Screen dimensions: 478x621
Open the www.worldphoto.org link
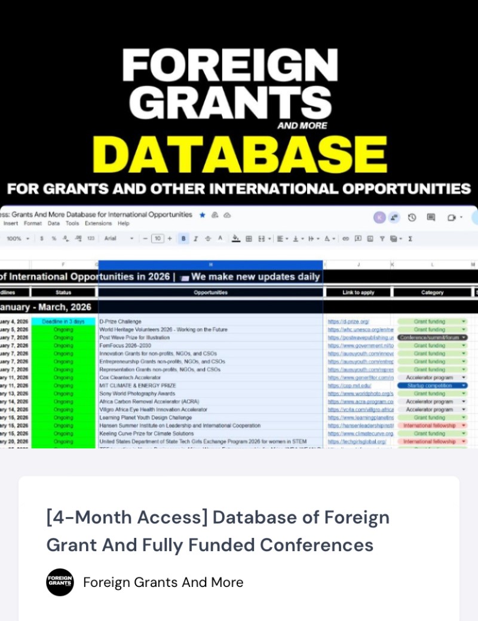[x=361, y=393]
